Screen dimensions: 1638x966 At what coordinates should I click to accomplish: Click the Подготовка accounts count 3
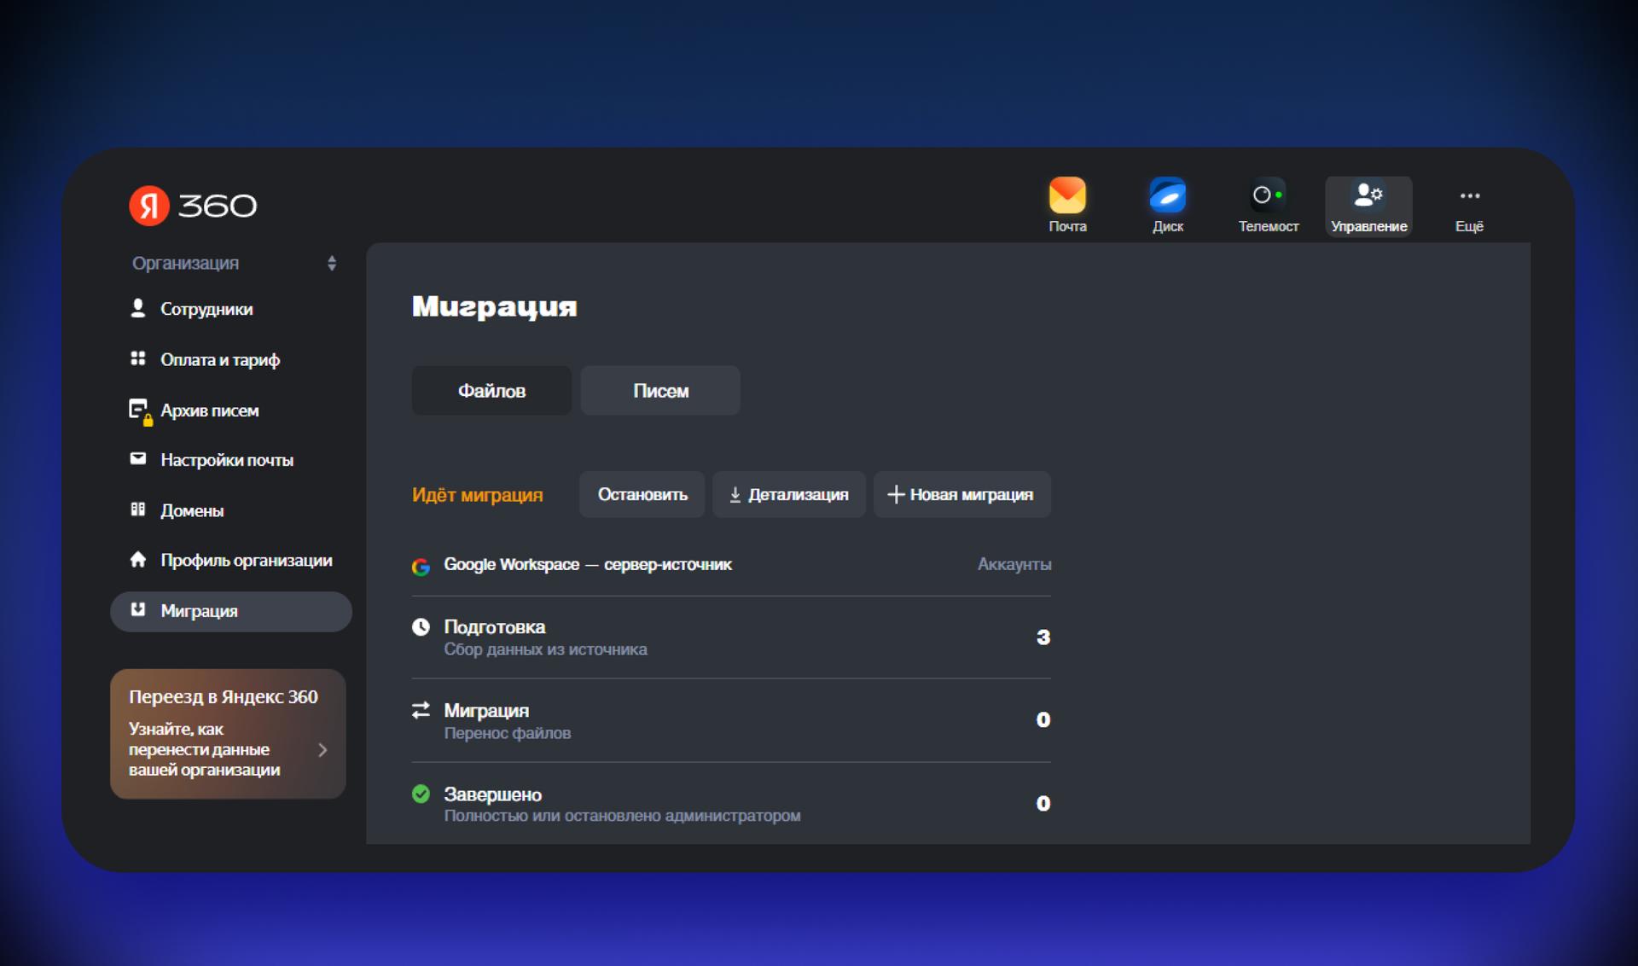pos(1043,637)
